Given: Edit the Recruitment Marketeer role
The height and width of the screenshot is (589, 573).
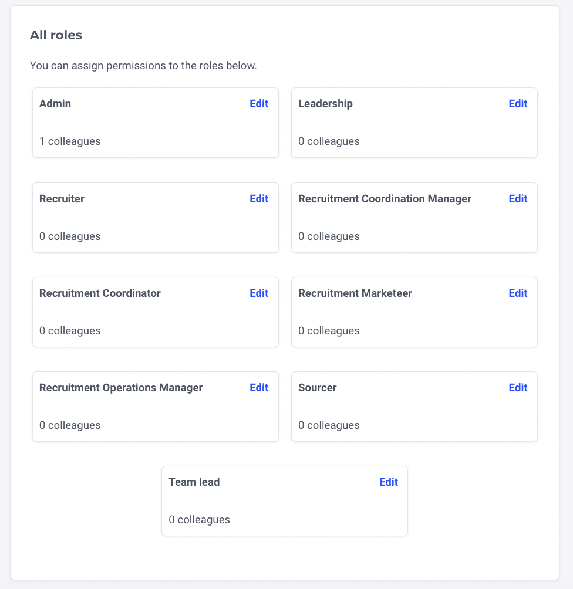Looking at the screenshot, I should point(518,293).
